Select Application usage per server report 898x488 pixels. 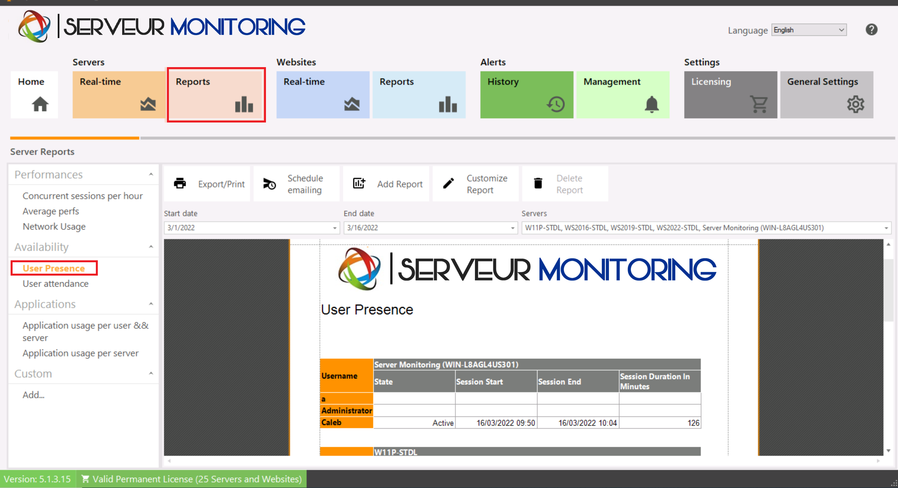[x=81, y=353]
